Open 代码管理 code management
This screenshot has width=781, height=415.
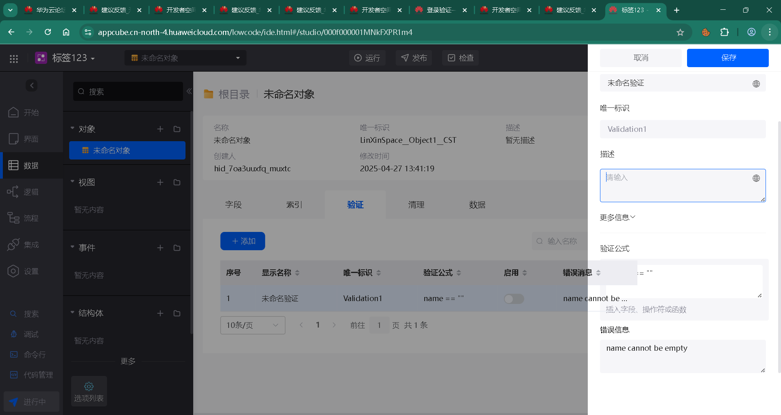tap(31, 375)
